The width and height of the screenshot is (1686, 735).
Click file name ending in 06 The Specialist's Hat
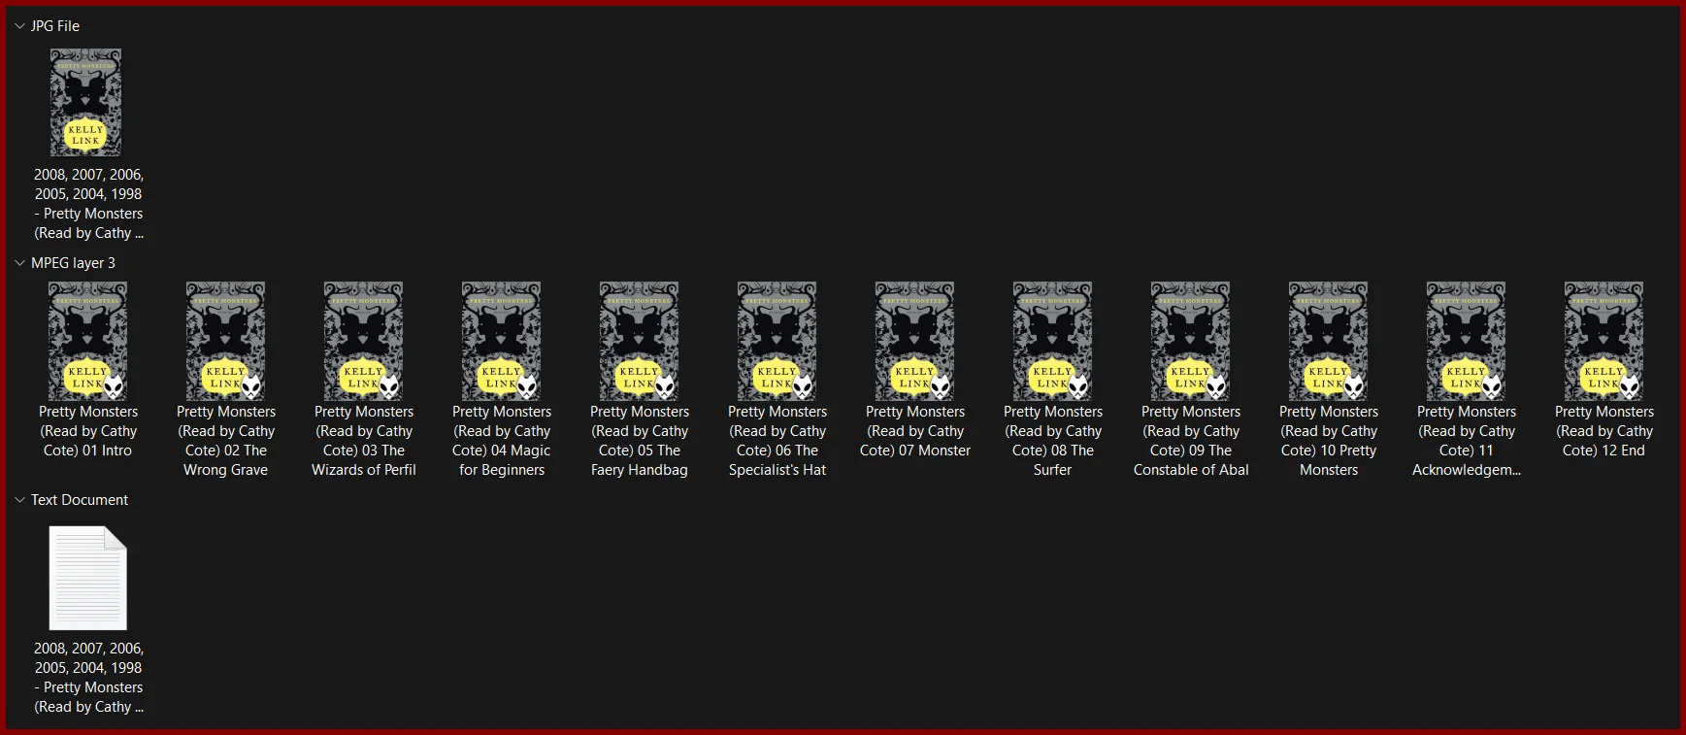click(777, 441)
